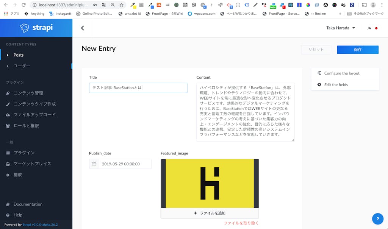
Task: Click ファイルを追加 to add a file
Action: (x=210, y=213)
